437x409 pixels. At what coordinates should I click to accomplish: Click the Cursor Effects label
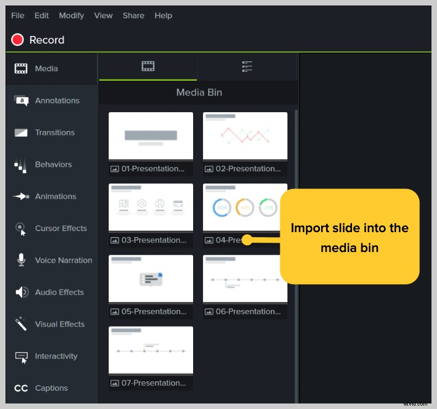point(61,228)
